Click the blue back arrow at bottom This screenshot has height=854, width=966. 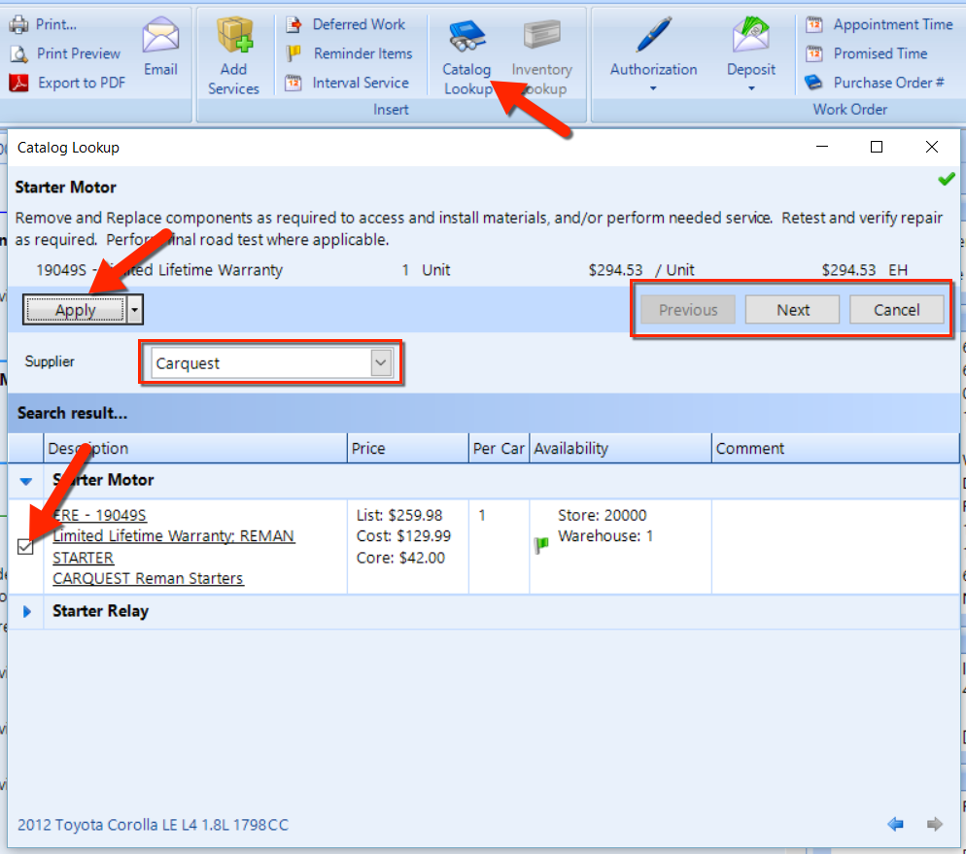coord(895,824)
